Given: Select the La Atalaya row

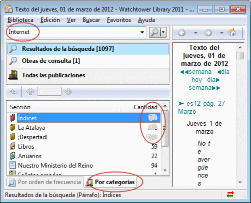Looking at the screenshot, I should (84, 128).
